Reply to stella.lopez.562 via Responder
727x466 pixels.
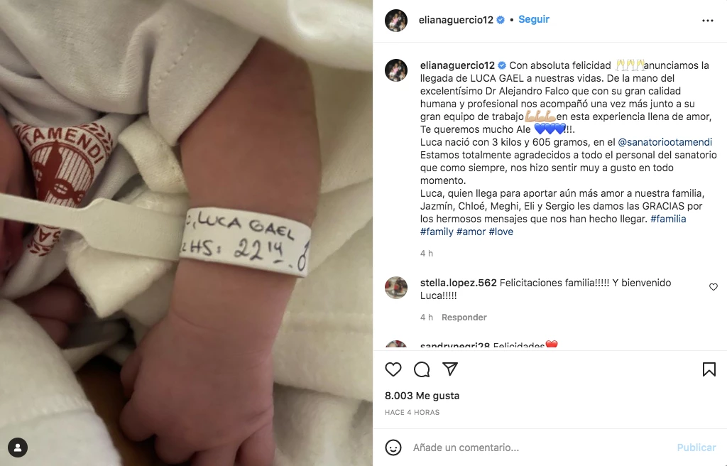point(464,318)
